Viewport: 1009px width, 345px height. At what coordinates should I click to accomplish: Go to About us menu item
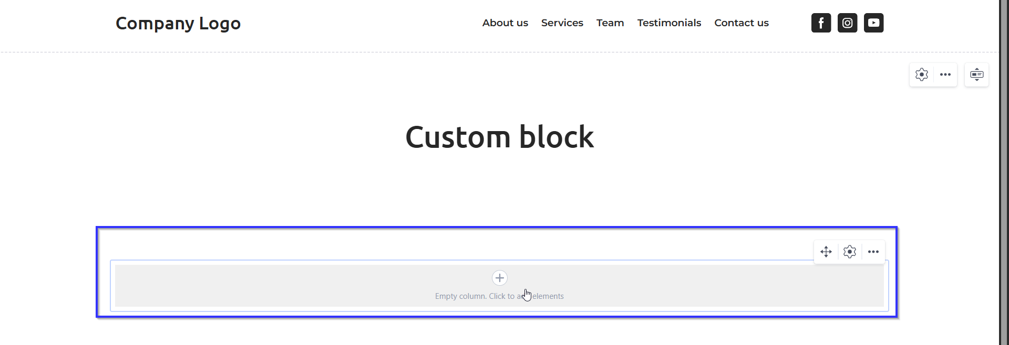505,23
